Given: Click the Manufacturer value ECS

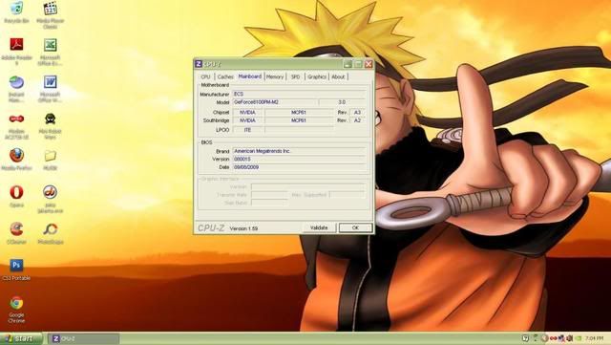Looking at the screenshot, I should pos(299,94).
